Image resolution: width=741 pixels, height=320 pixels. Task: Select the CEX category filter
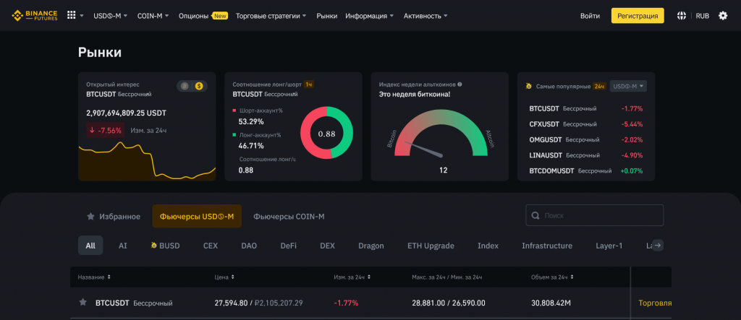(x=211, y=246)
